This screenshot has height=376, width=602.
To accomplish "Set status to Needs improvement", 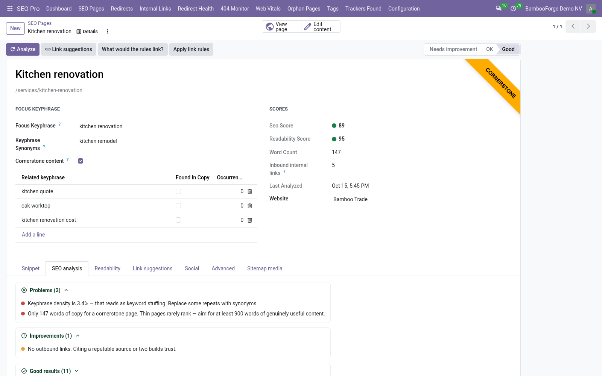I will point(453,49).
